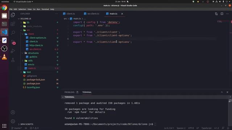Image resolution: width=232 pixels, height=130 pixels.
Task: Switch to the PROBLEMS panel tab
Action: click(x=69, y=92)
